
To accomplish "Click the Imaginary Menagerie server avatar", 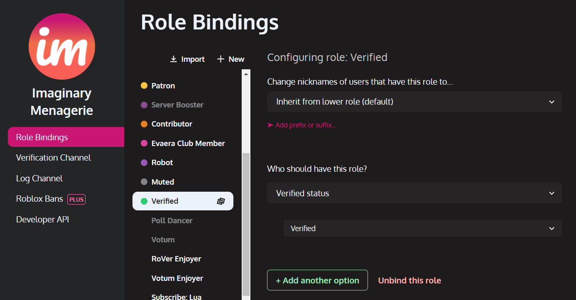I will point(61,46).
